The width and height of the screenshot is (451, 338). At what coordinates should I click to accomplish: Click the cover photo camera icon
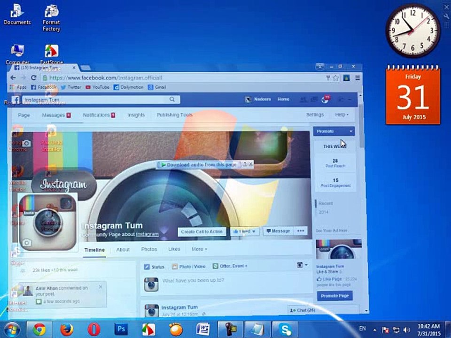pos(26,143)
